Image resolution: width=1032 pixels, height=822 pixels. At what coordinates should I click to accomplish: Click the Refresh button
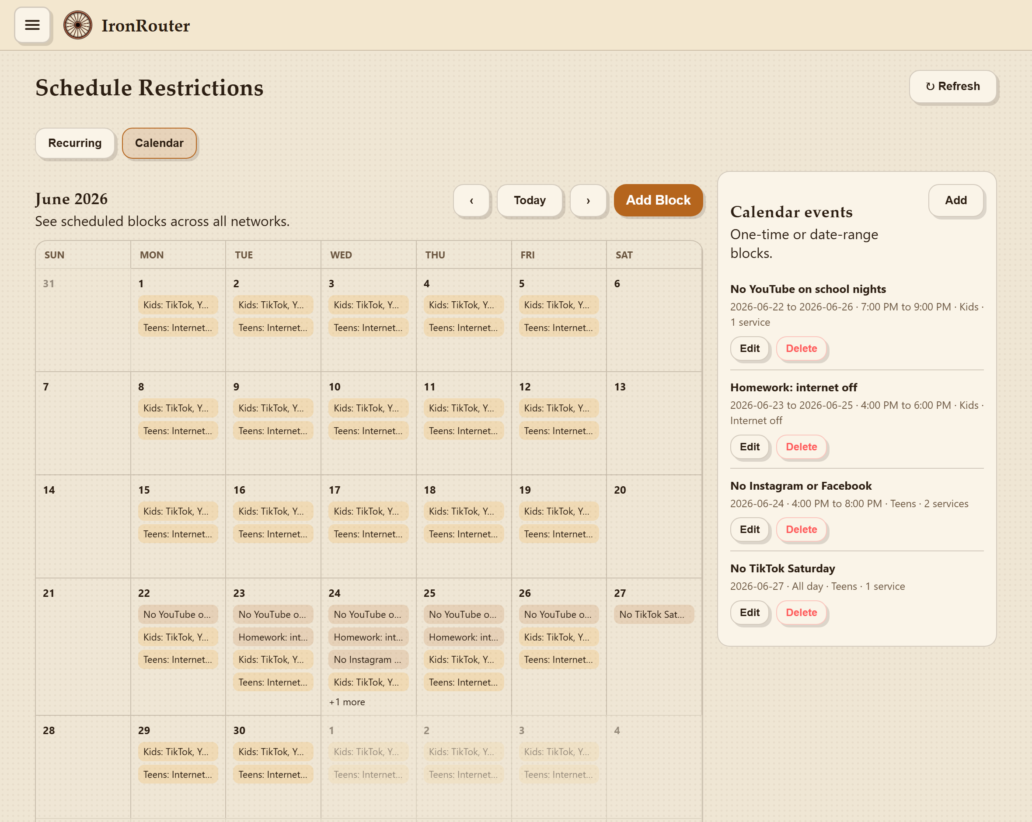pyautogui.click(x=952, y=86)
